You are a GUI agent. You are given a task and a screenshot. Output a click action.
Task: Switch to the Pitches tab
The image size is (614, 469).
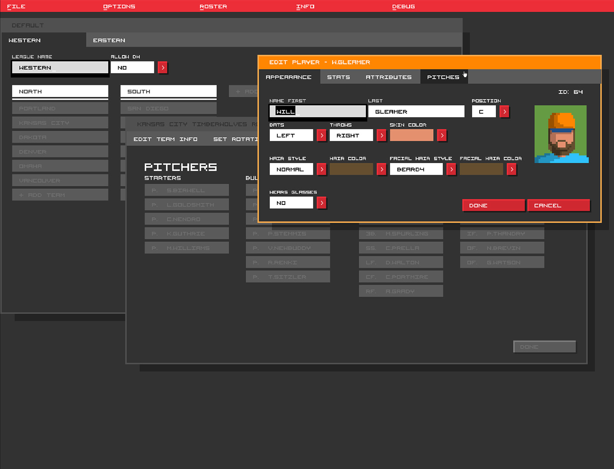pos(443,77)
